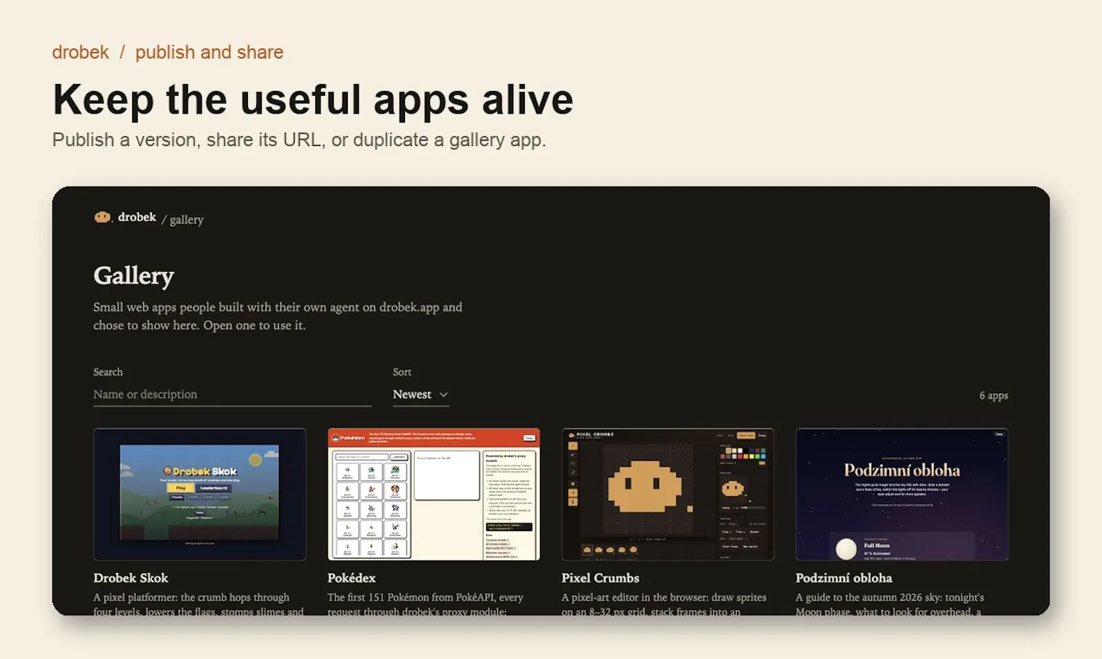
Task: Open the Pokédex app thumbnail
Action: point(434,494)
